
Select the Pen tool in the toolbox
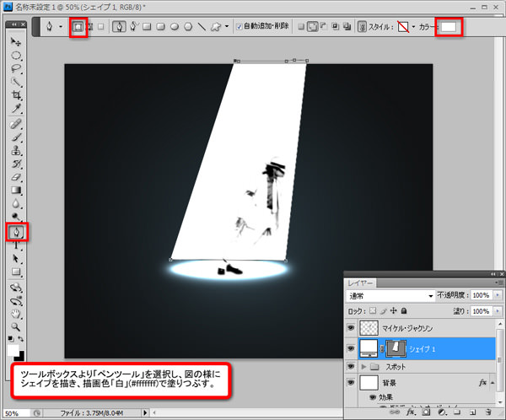click(16, 231)
